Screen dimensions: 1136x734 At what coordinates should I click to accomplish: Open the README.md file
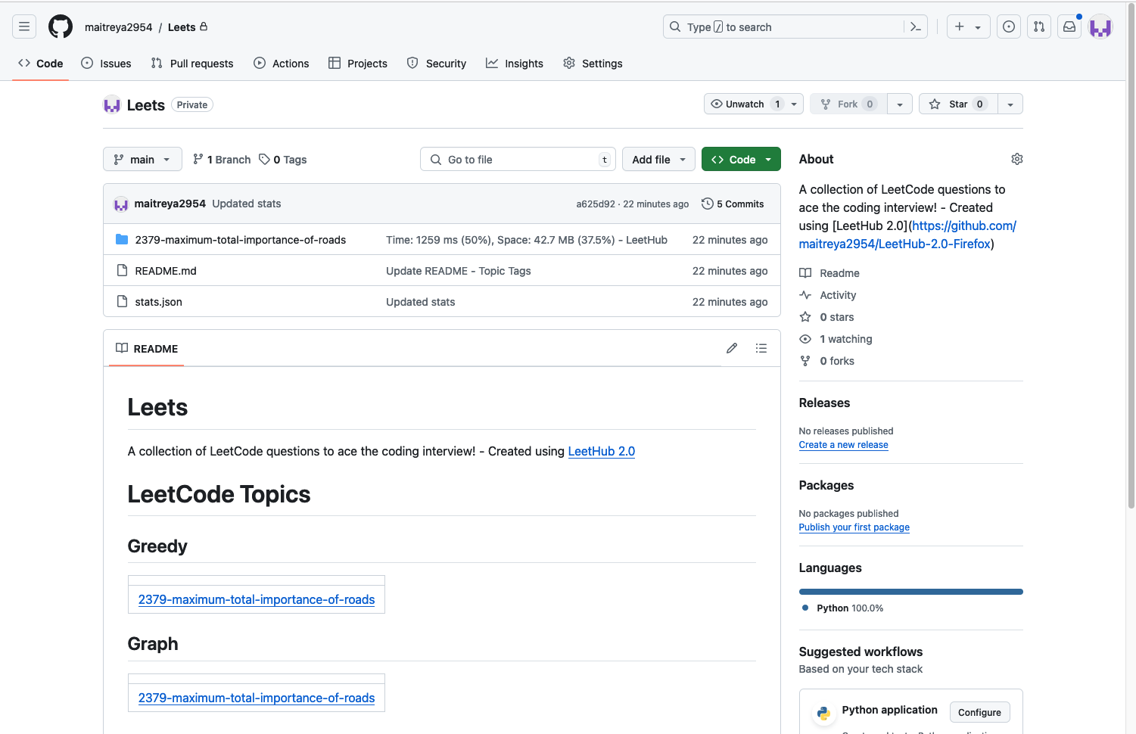[166, 271]
